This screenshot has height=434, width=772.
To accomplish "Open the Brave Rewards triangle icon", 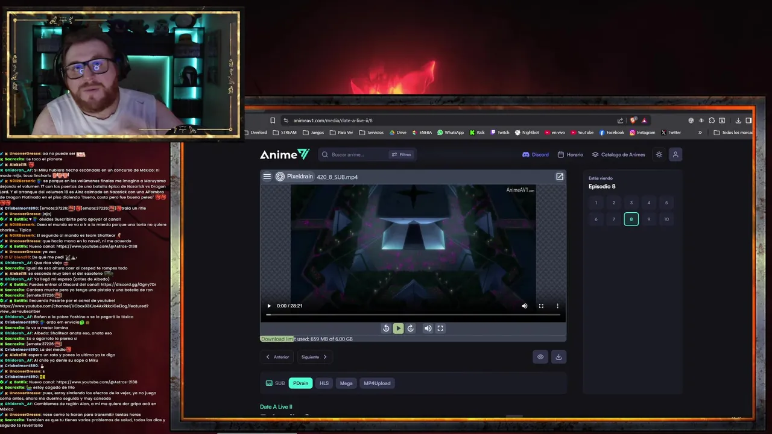I will (x=644, y=120).
